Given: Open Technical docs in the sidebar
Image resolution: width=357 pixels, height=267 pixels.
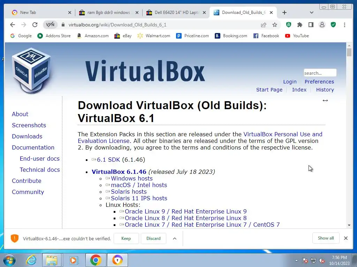Looking at the screenshot, I should coord(40,170).
